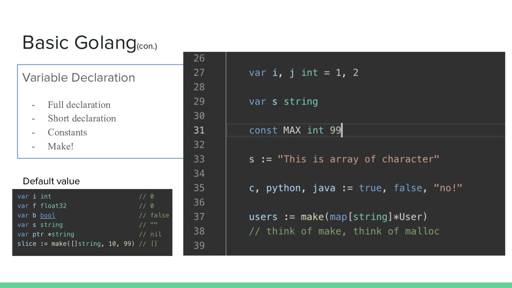Viewport: 512px width, 288px height.
Task: Click line number 35 in the gutter
Action: pos(199,188)
